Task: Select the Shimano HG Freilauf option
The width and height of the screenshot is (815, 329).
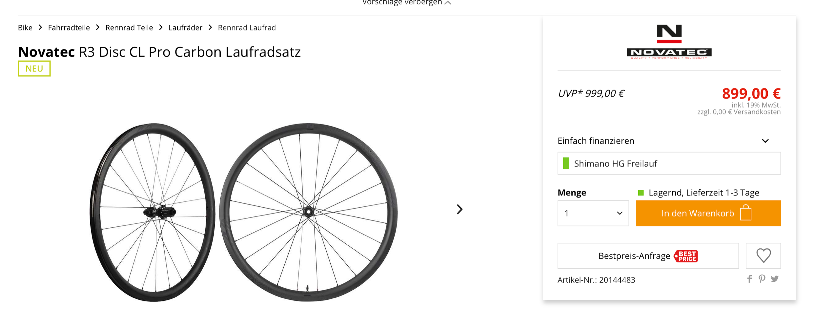Action: click(669, 163)
